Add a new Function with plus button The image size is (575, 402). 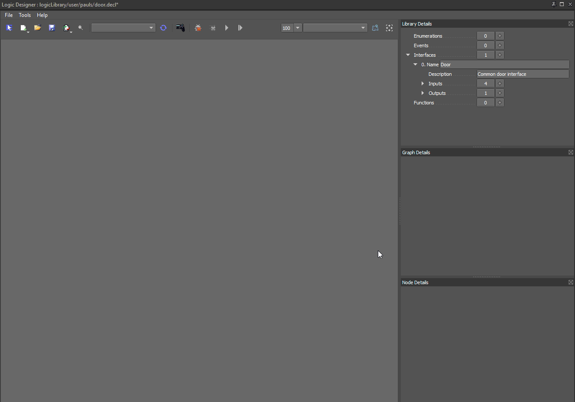500,103
